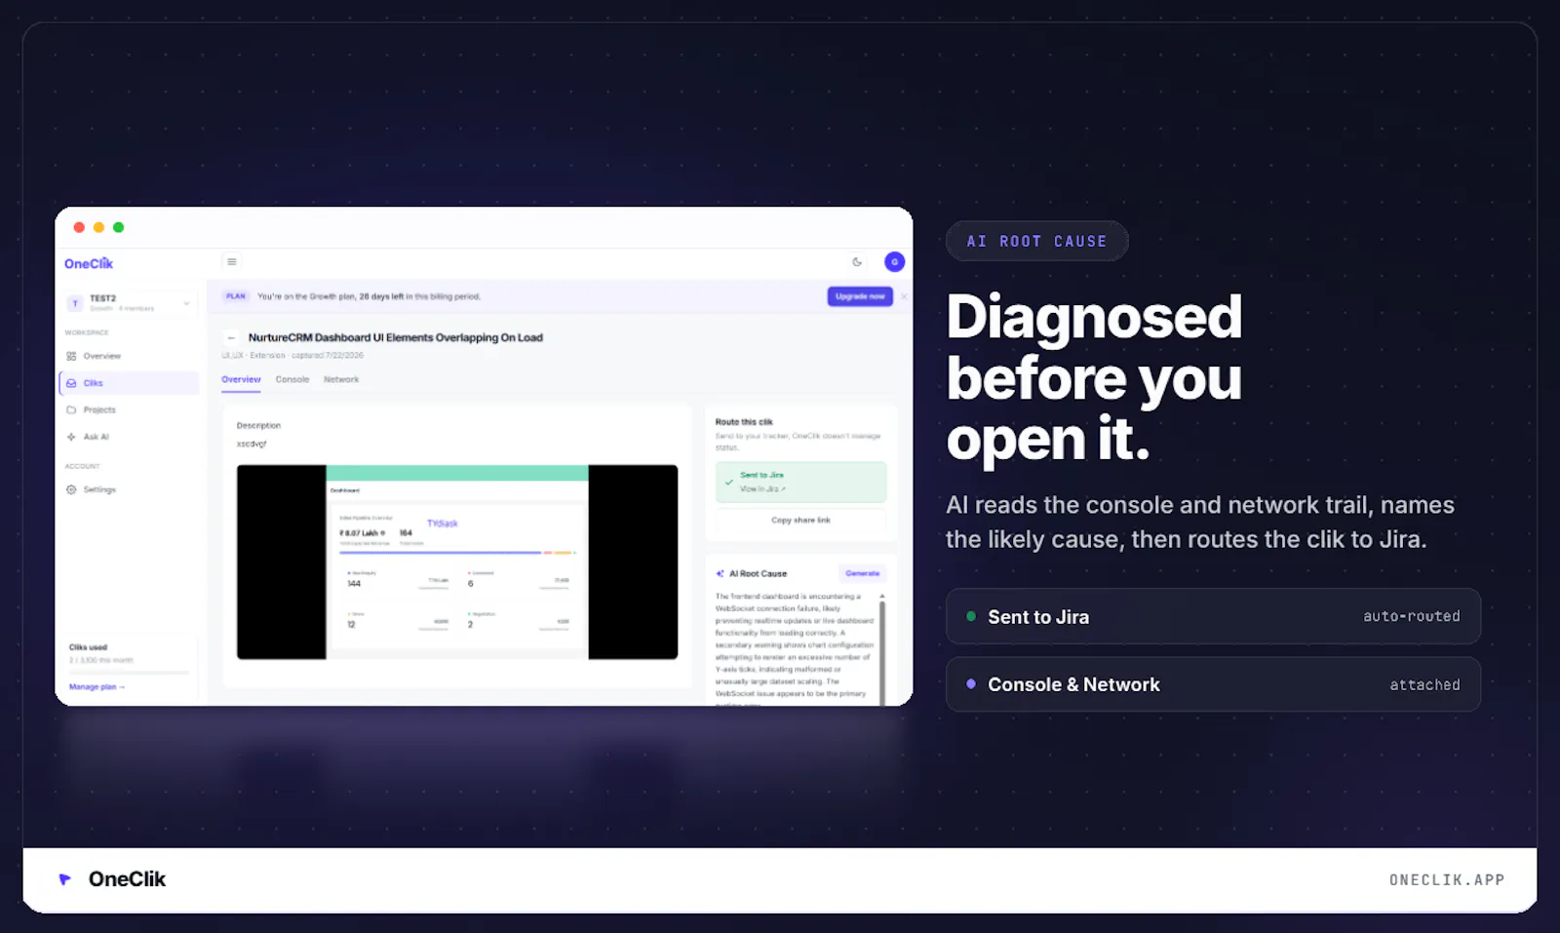Go back using the arrow beside clik title
The height and width of the screenshot is (933, 1560).
click(231, 338)
